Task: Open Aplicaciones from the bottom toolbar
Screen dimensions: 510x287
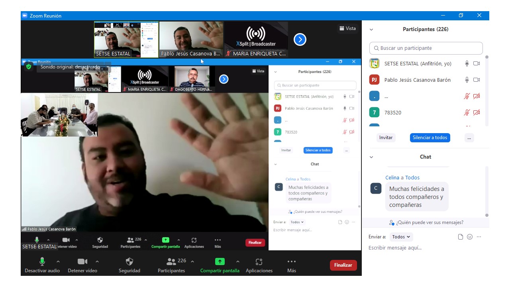Action: coord(259,262)
